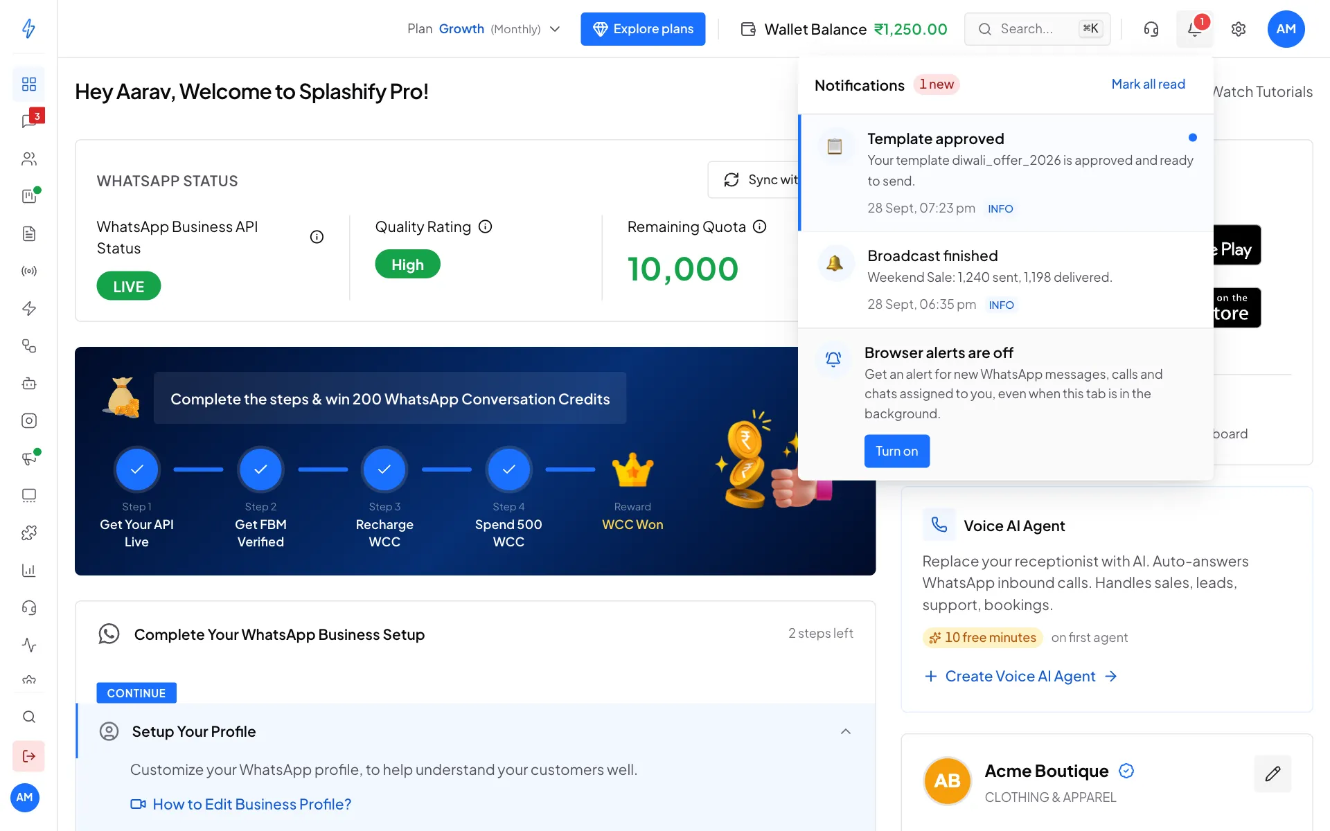The width and height of the screenshot is (1330, 831).
Task: Click the red logout icon in sidebar
Action: coord(28,756)
